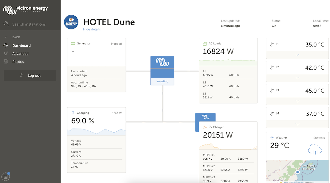Click the battery icon beside Charging
The width and height of the screenshot is (330, 183).
point(73,113)
